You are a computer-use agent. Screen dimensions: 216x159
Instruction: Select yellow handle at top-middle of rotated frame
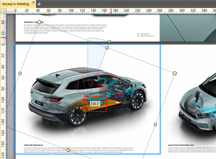pyautogui.click(x=107, y=48)
